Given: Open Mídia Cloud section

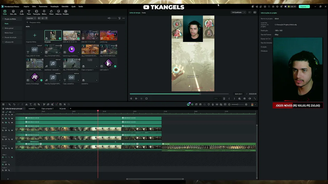Looking at the screenshot, I should coord(9,33).
